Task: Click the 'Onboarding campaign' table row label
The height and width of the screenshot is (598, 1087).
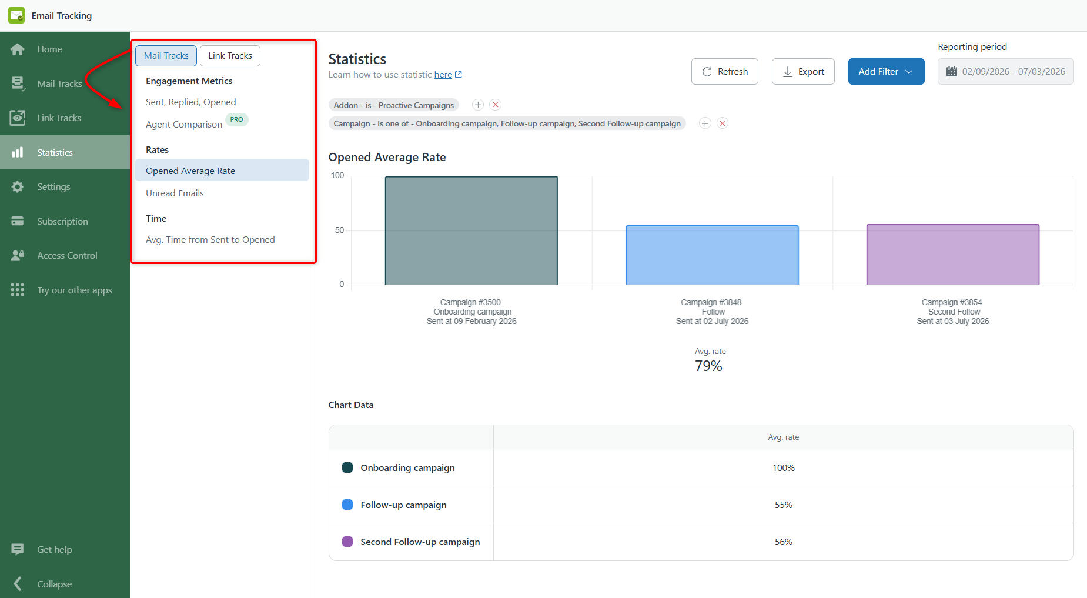Action: point(407,468)
